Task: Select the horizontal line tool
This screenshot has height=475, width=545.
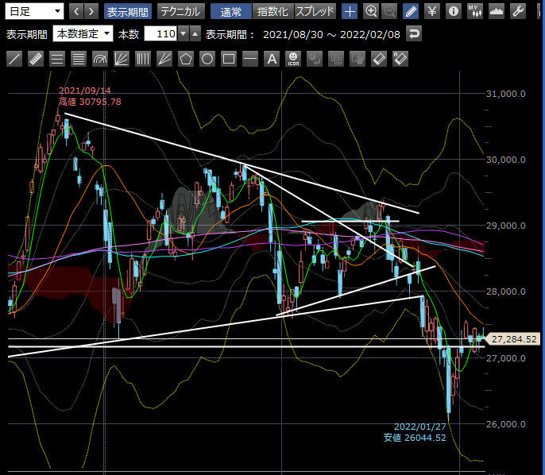Action: 249,59
